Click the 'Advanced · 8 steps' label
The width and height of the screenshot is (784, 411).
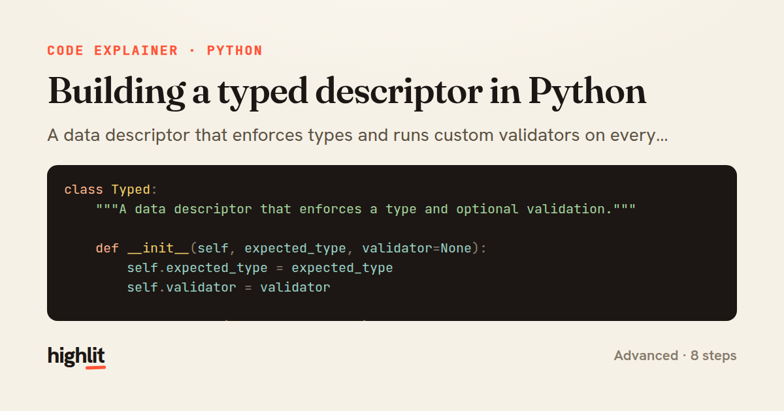coord(675,356)
